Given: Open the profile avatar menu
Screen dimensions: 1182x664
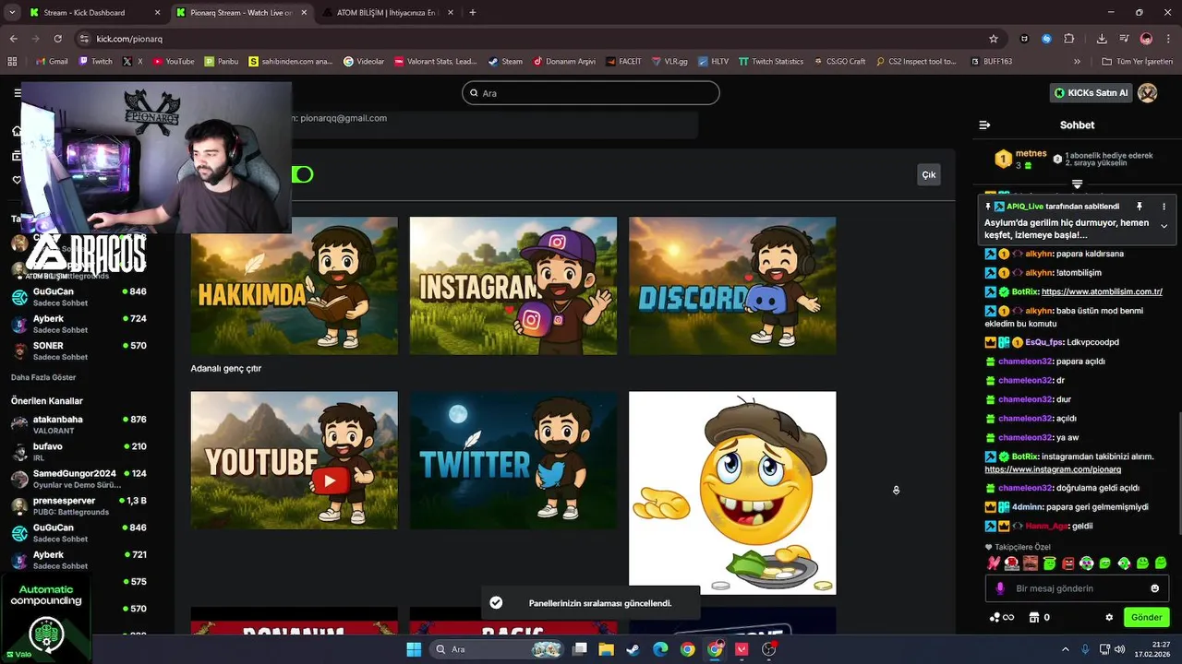Looking at the screenshot, I should (1147, 93).
